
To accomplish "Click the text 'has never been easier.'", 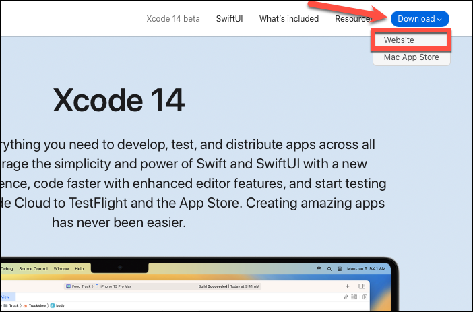I will point(119,222).
